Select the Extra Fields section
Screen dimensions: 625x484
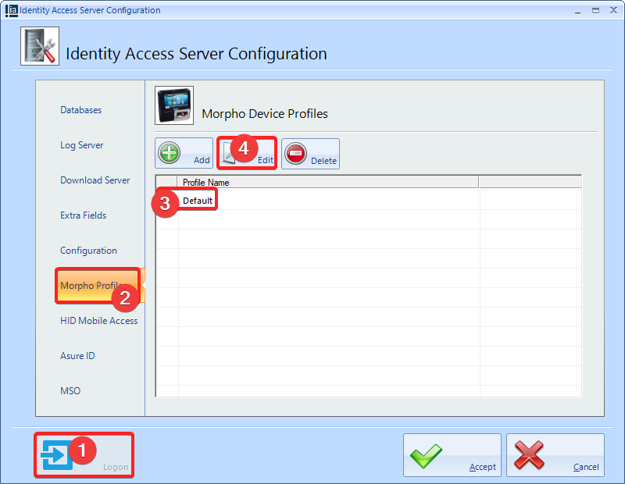(84, 215)
